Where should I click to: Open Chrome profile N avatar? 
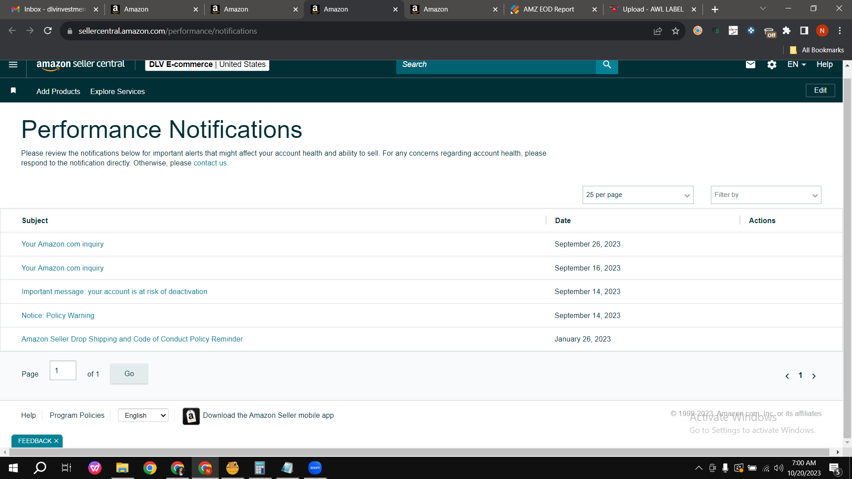822,31
